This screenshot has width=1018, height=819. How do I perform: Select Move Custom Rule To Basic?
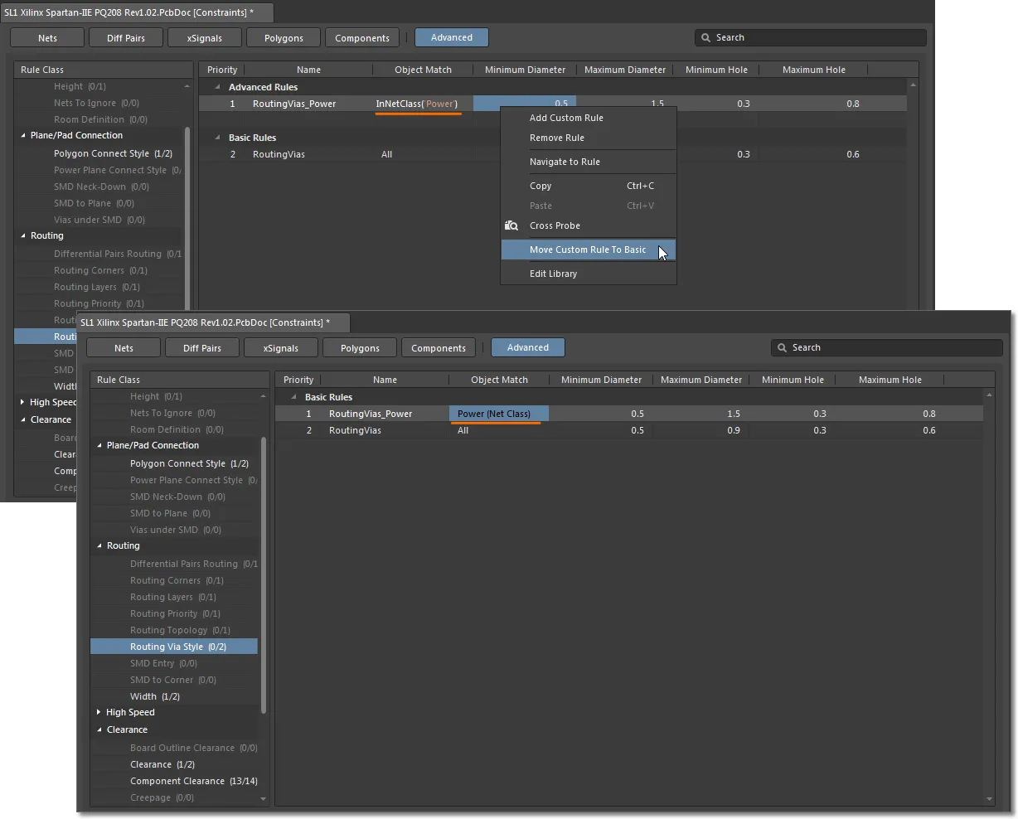pos(588,250)
